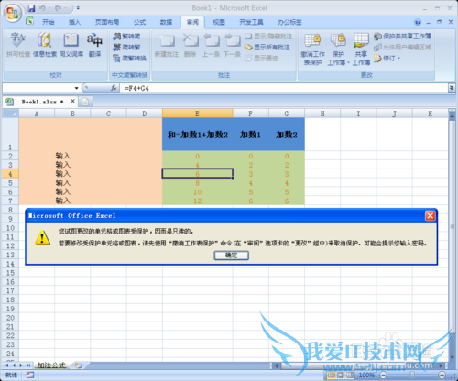Click the ribbon help icon

tap(418, 22)
